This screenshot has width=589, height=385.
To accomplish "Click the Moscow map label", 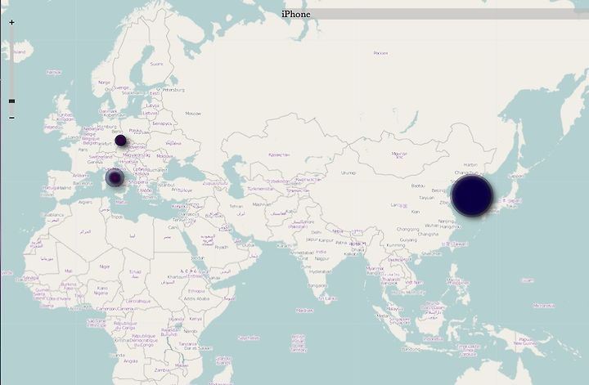I will click(193, 114).
